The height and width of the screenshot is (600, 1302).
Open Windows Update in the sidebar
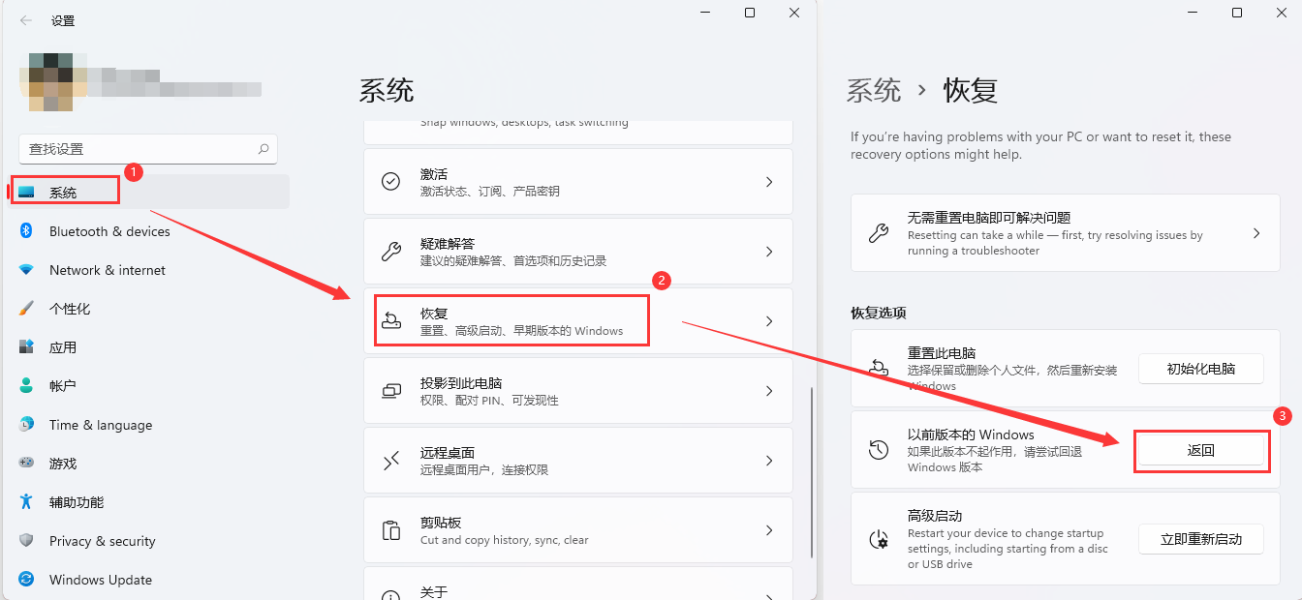[100, 580]
